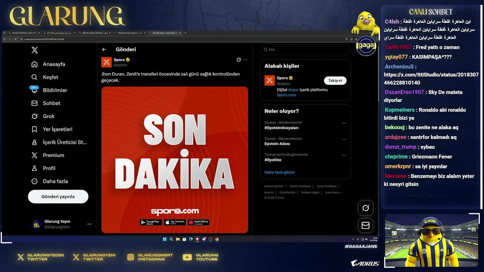
Task: Expand Daha fazla sidebar menu
Action: point(50,181)
